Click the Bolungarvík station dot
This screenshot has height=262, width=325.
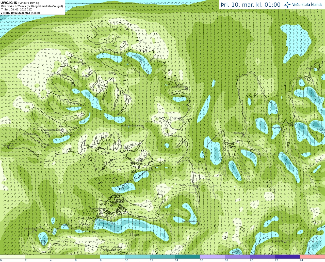tap(83, 64)
